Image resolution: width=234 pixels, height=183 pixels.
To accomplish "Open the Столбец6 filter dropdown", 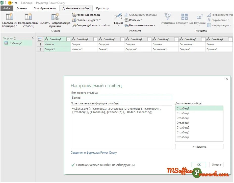I will coord(203,39).
